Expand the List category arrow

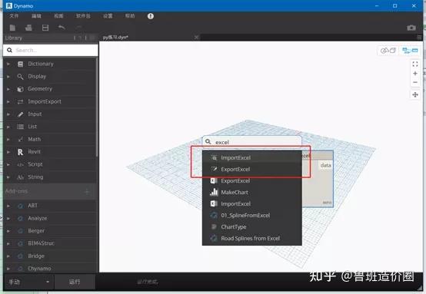(x=8, y=127)
